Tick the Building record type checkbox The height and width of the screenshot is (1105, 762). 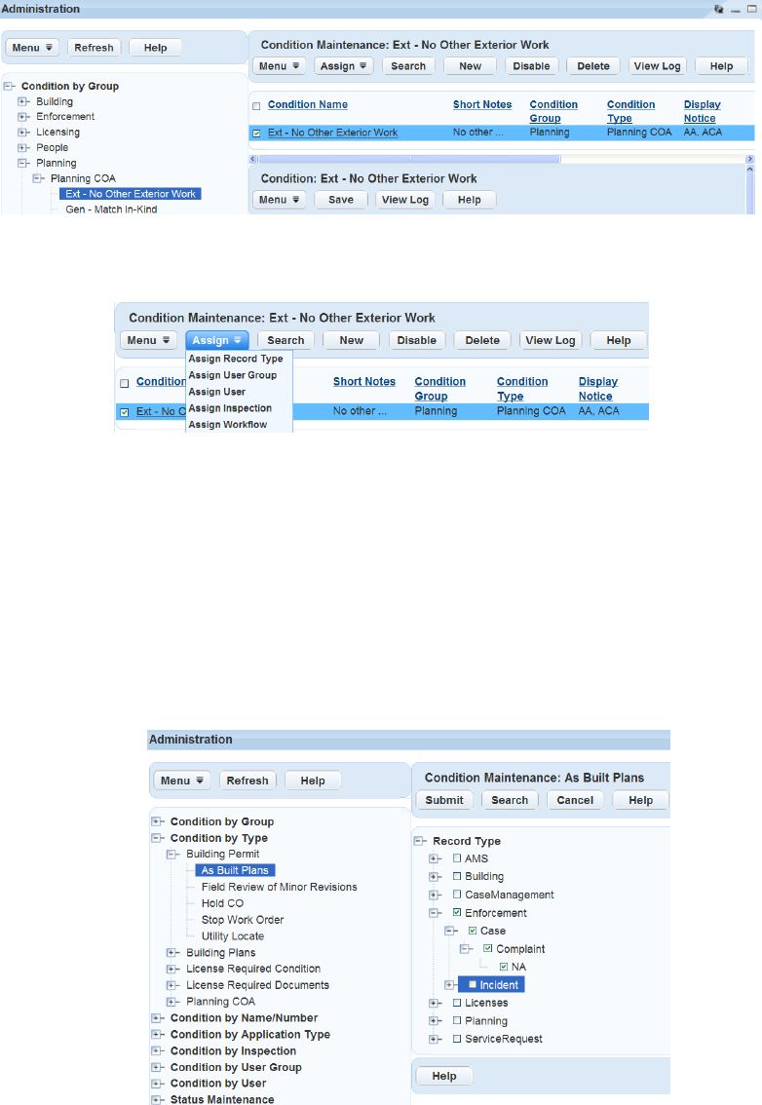(457, 876)
